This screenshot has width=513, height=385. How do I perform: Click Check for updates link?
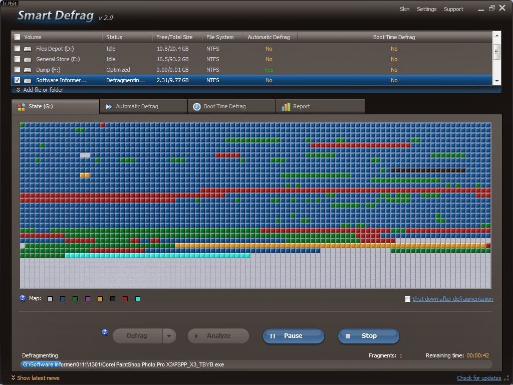[479, 378]
